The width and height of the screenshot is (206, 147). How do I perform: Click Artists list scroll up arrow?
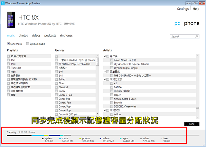point(198,56)
